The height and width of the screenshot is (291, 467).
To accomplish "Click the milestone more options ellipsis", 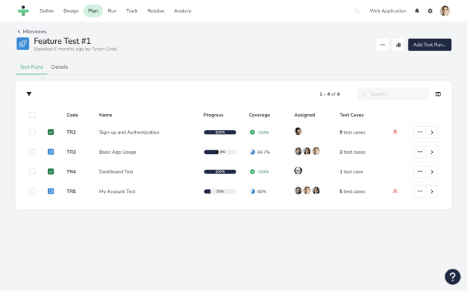I will coord(382,45).
